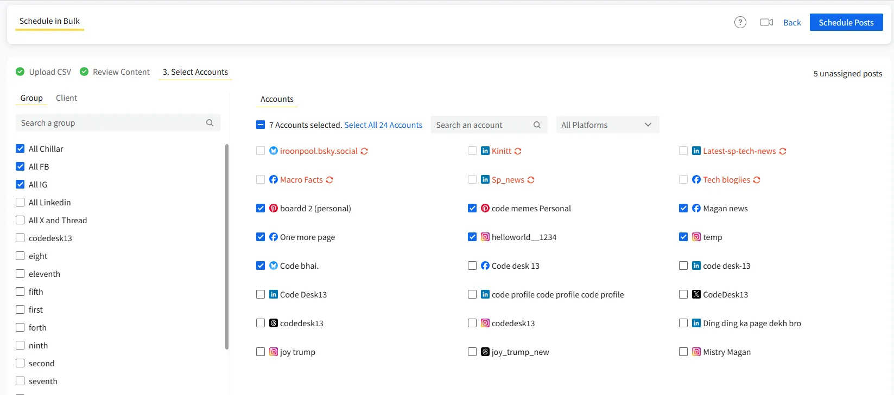Click LinkedIn icon of Kinitt
The image size is (894, 395).
[485, 151]
